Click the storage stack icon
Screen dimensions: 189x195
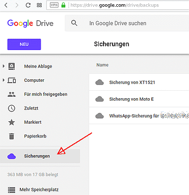click(x=12, y=190)
